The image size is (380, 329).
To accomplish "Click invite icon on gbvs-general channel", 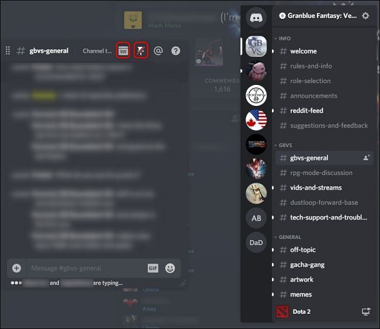I will 367,157.
